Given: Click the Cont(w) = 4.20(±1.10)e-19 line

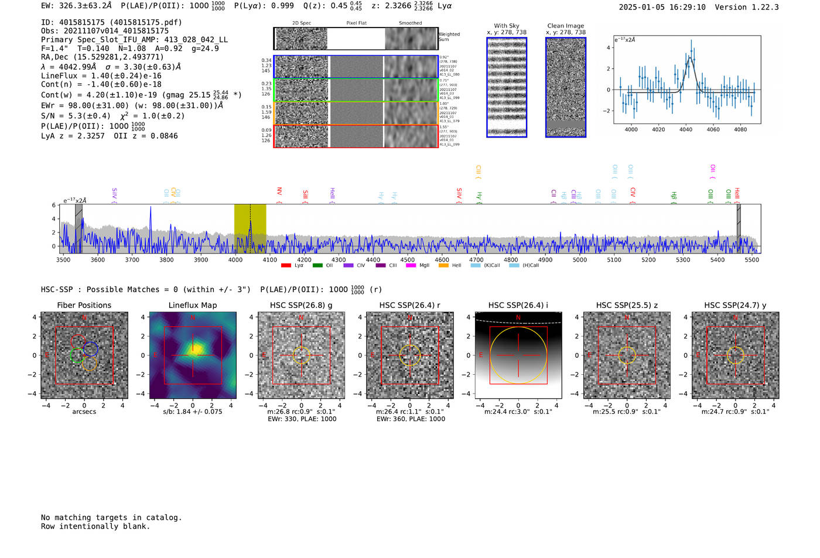Looking at the screenshot, I should click(141, 94).
